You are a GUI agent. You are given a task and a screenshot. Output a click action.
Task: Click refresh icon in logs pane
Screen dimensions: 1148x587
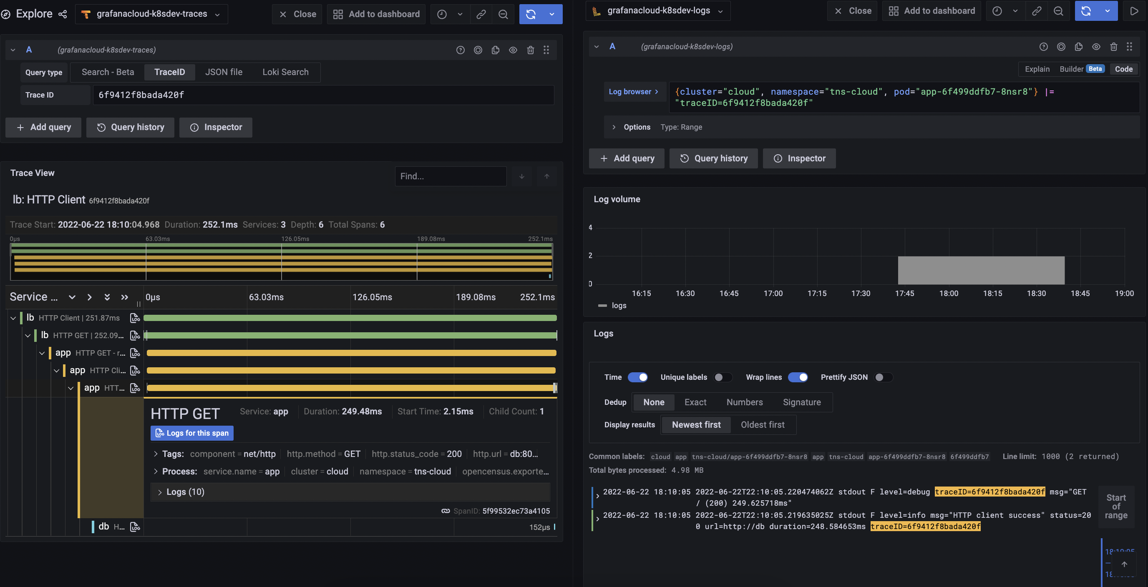click(1086, 11)
